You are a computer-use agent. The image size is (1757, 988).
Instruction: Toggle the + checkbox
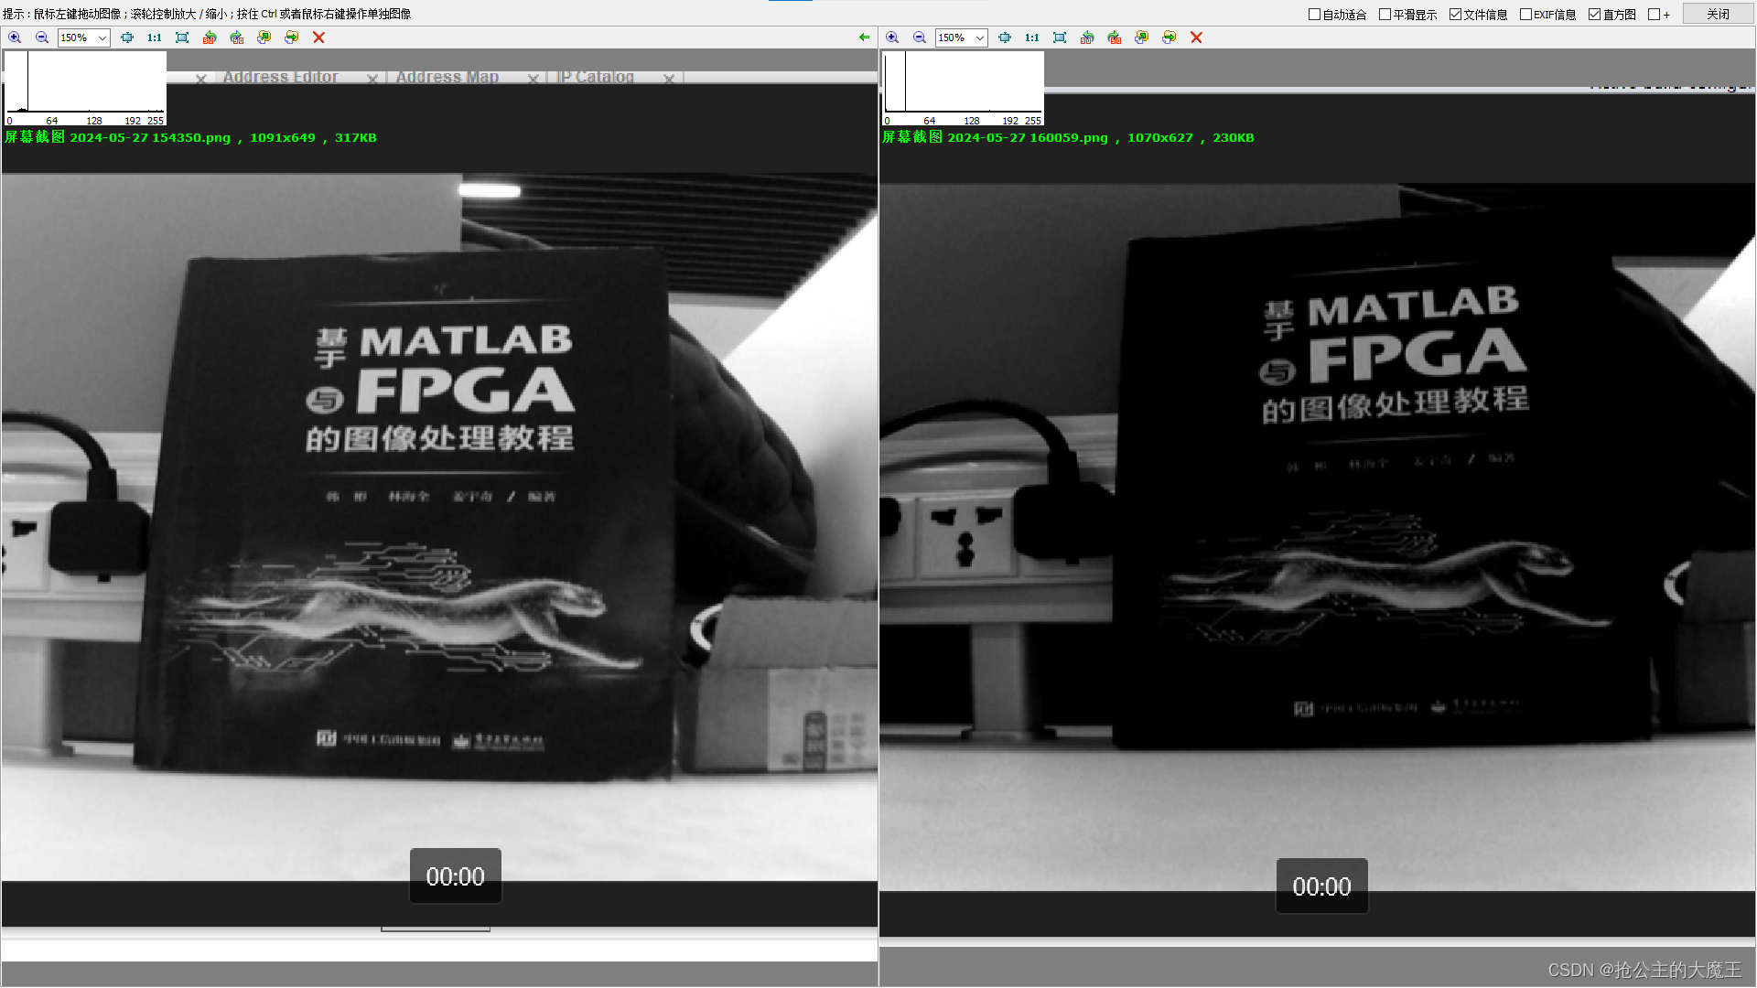(x=1654, y=15)
